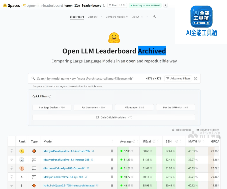
Task: Open the About tab
Action: click(137, 17)
